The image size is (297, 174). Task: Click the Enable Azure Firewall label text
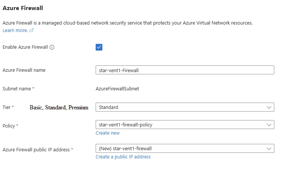(25, 48)
